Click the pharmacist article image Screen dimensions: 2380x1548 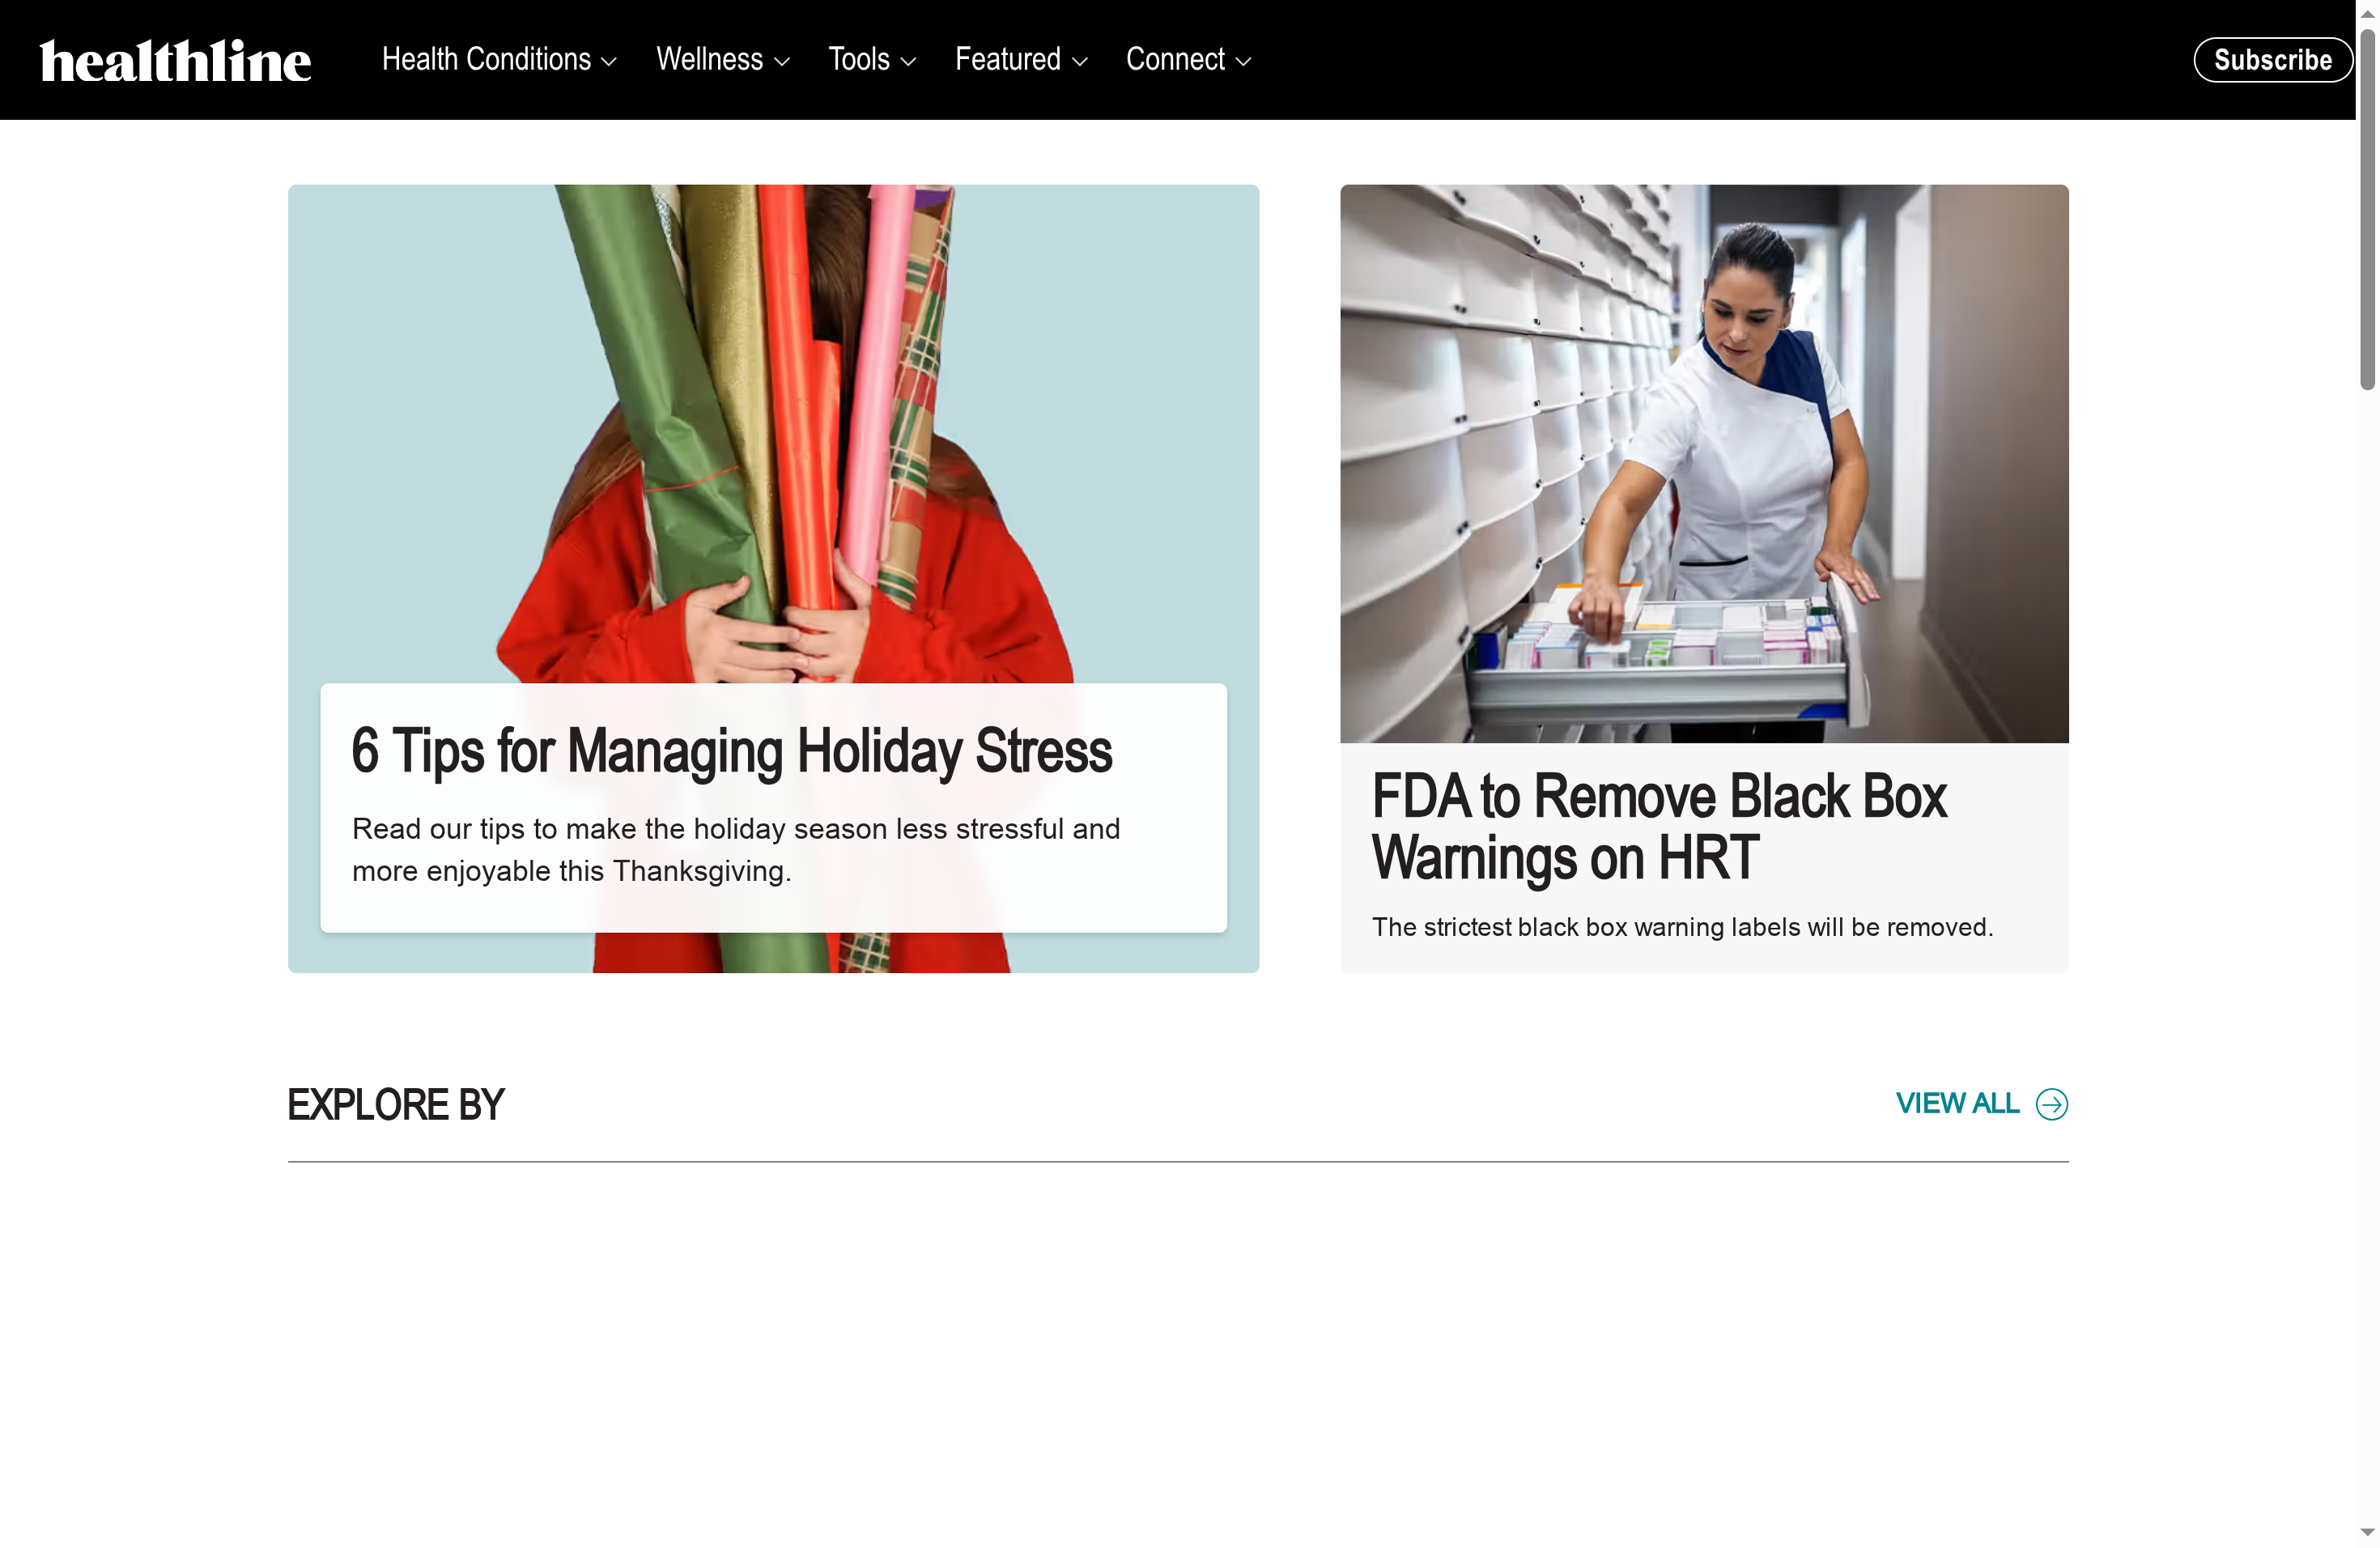[x=1704, y=460]
